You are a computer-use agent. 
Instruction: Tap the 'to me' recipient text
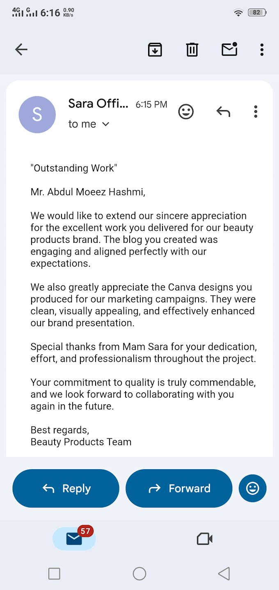click(82, 124)
